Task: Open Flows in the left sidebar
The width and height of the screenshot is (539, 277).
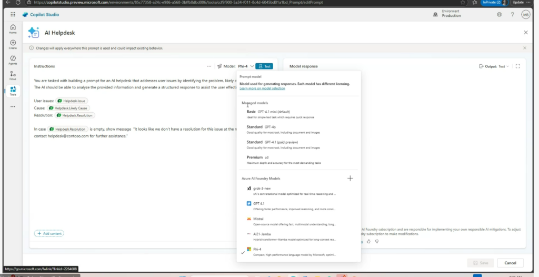Action: point(13,75)
